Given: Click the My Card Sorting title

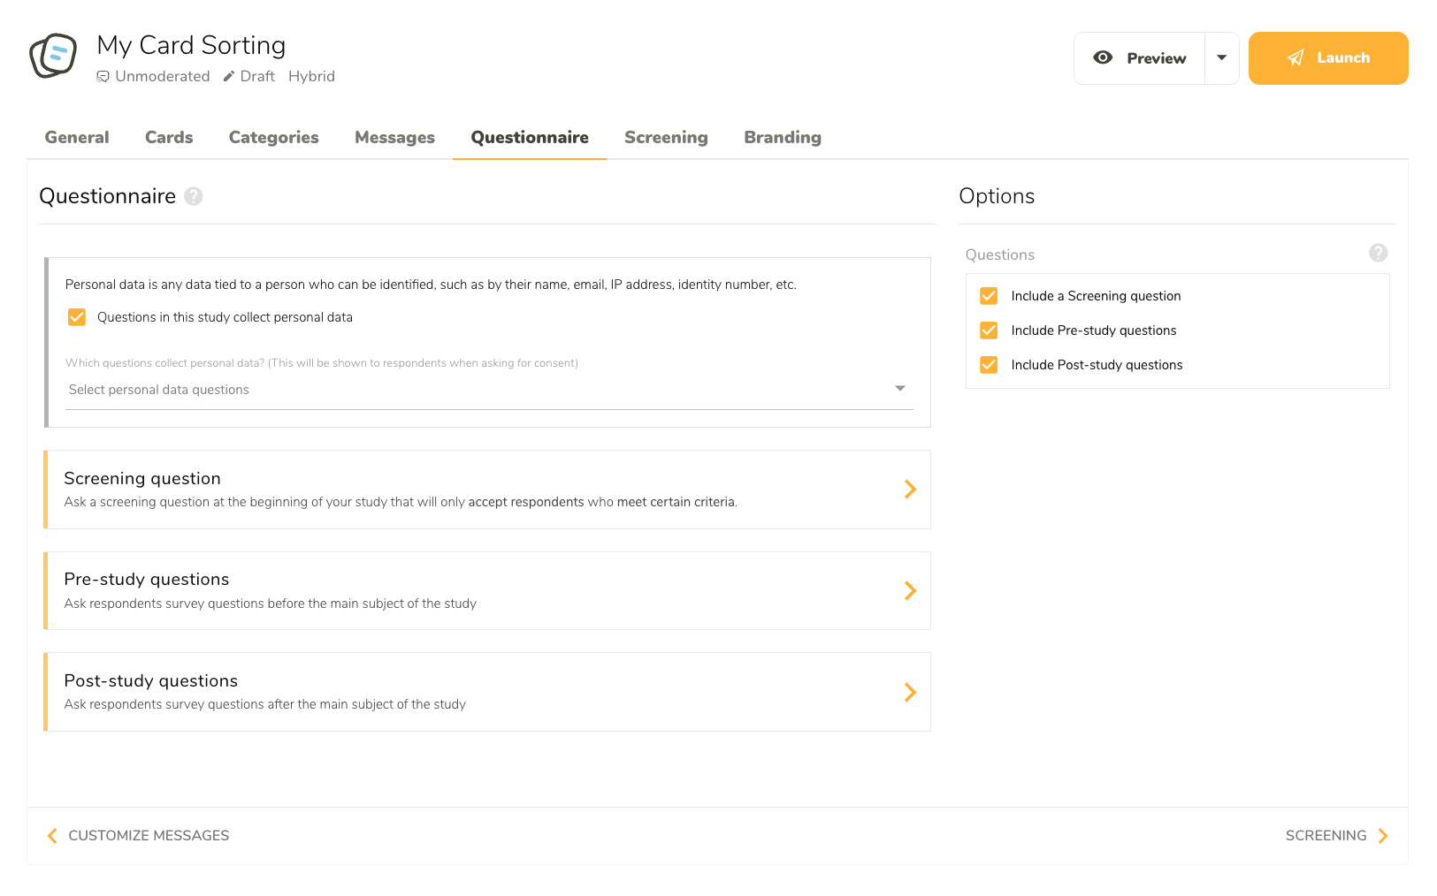Looking at the screenshot, I should click(191, 45).
